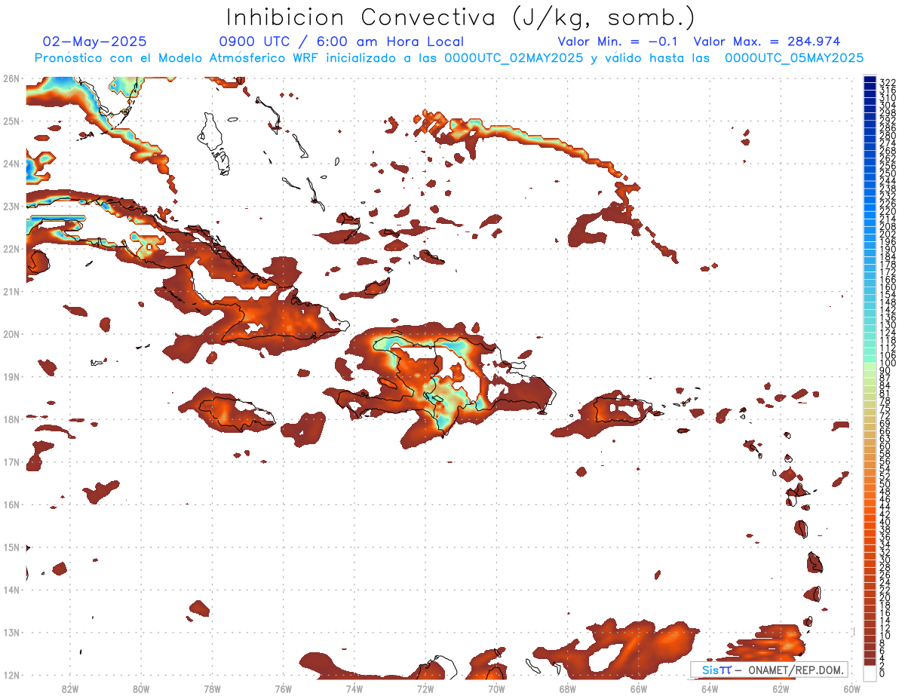This screenshot has height=699, width=905.
Task: Click the '23N' latitude label
Action: coord(11,206)
